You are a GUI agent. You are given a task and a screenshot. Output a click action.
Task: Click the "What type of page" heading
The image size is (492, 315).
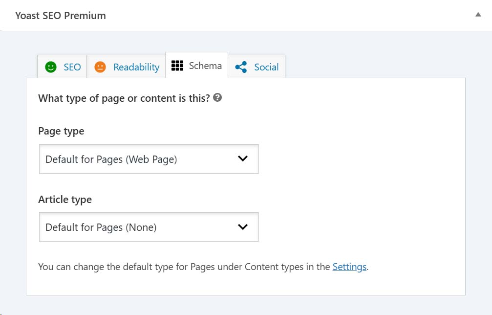point(124,98)
